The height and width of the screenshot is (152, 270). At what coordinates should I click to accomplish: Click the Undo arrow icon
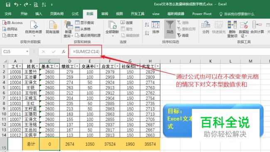click(16, 5)
